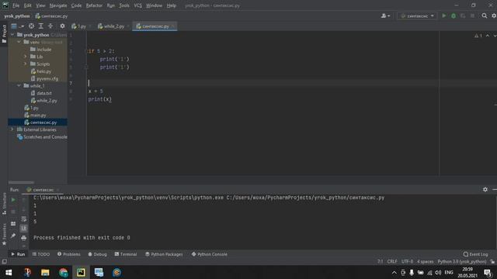Viewport: 497px width, 279px height.
Task: Open Event Log
Action: pos(475,254)
